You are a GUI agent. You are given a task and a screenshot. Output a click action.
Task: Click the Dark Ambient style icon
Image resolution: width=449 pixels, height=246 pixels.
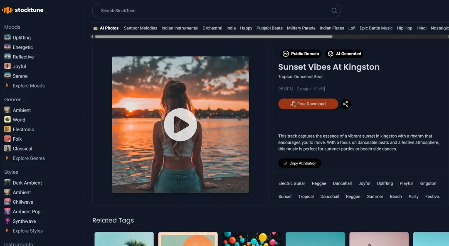point(7,183)
